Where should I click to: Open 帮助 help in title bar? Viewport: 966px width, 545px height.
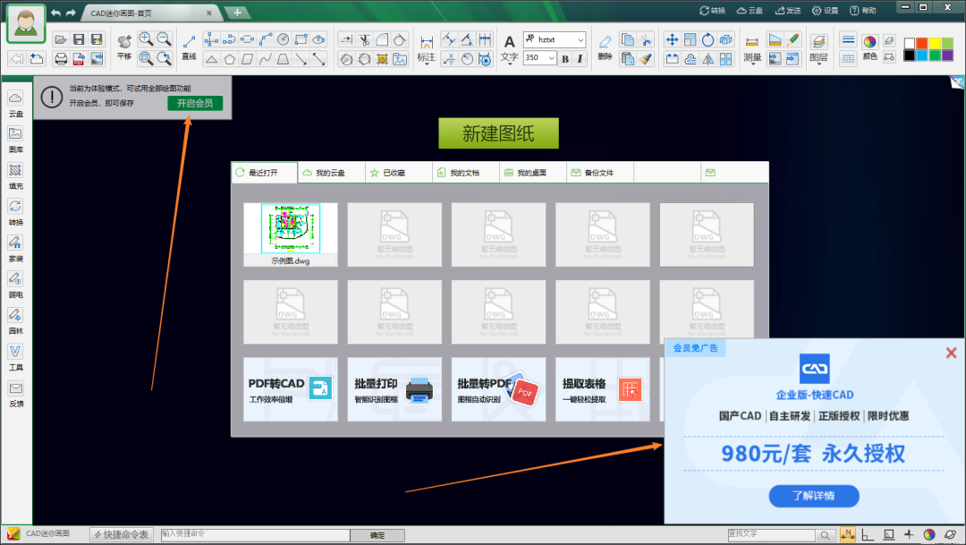862,11
